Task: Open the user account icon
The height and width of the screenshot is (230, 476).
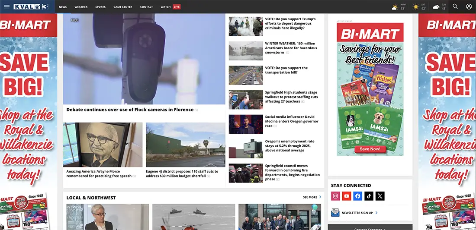Action: 469,6
